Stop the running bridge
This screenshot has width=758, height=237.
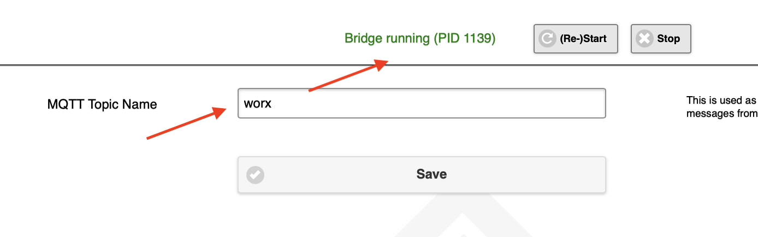[661, 39]
